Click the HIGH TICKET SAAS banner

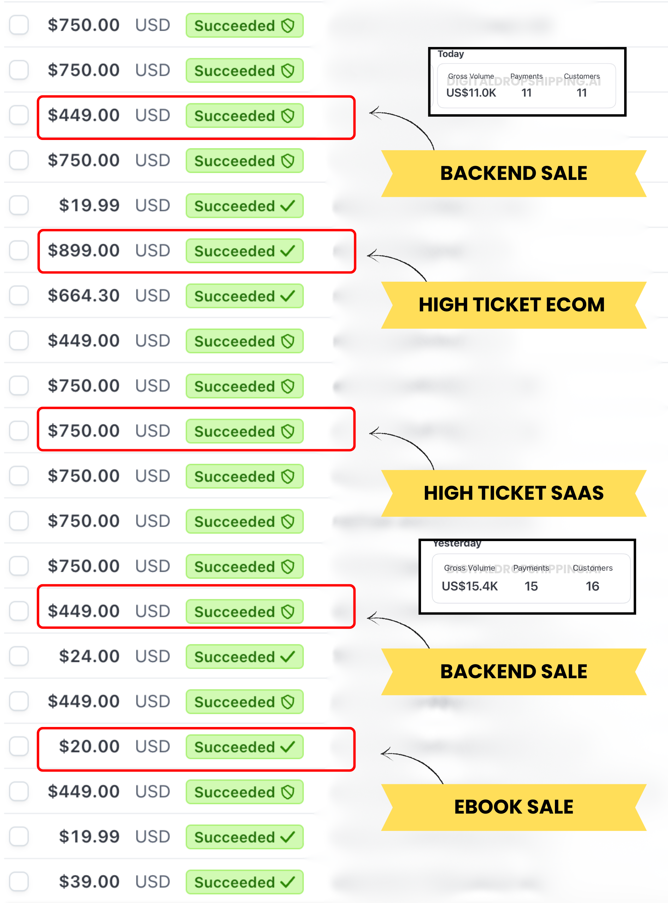[514, 493]
